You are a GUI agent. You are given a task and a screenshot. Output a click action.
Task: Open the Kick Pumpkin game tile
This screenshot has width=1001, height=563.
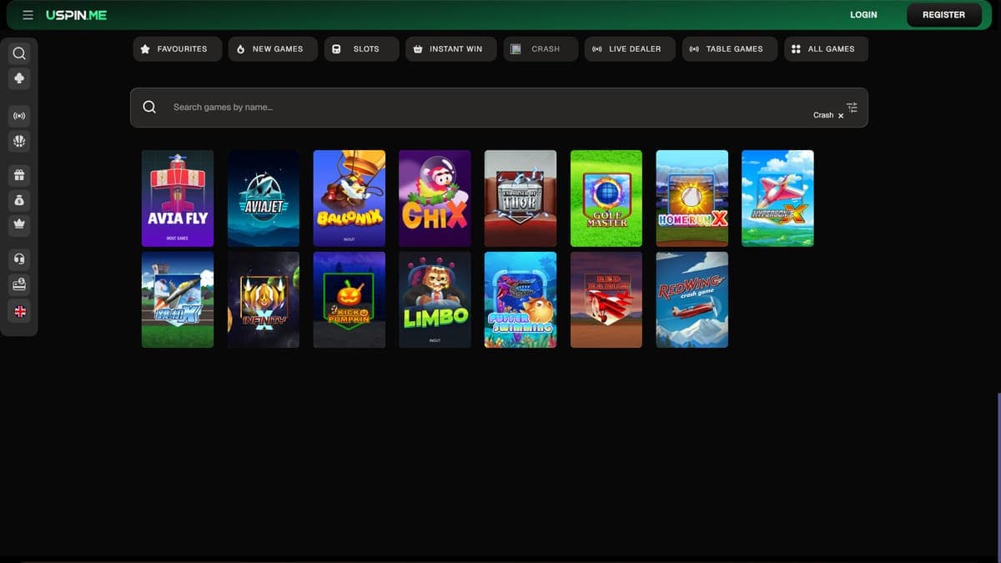[350, 299]
